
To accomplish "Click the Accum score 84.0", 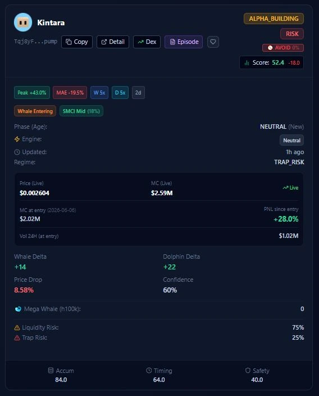I will 61,380.
